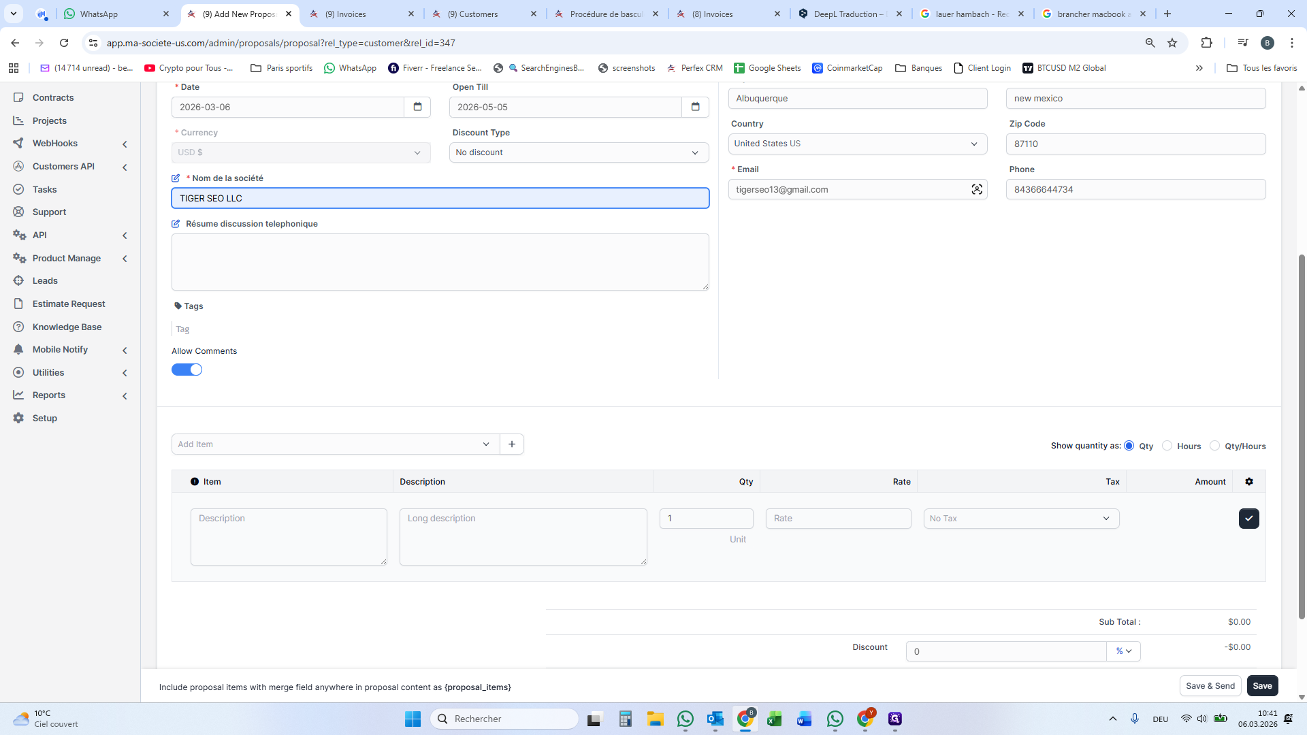Viewport: 1307px width, 735px height.
Task: Click edit icon next to Nom de la société
Action: pyautogui.click(x=176, y=178)
